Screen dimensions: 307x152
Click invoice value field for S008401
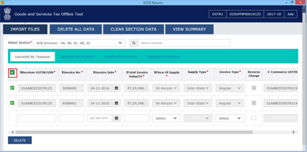click(136, 103)
